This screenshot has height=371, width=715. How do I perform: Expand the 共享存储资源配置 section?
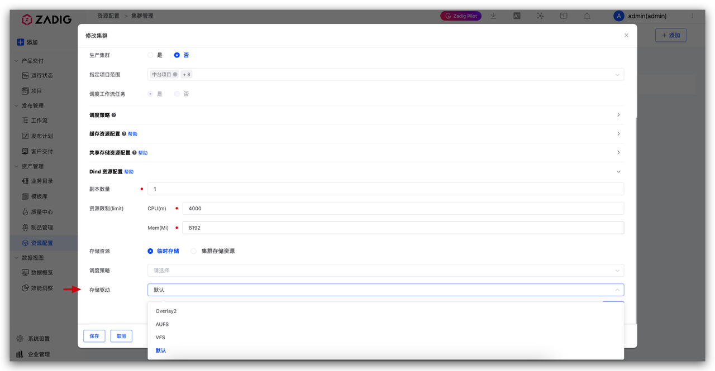pyautogui.click(x=618, y=152)
